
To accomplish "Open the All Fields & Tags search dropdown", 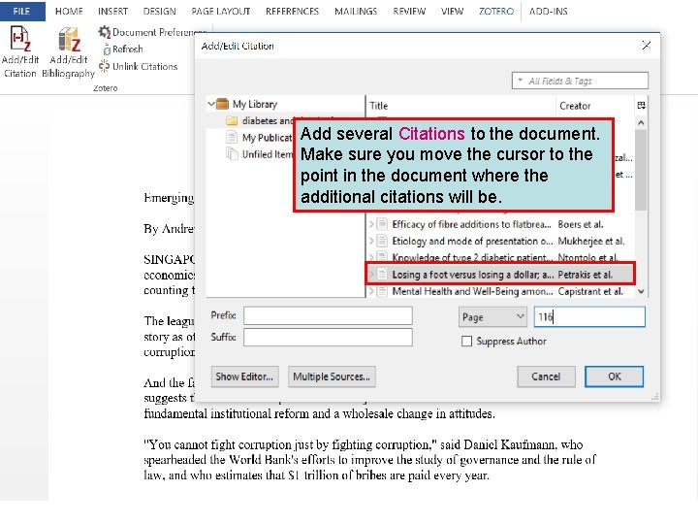I will pos(520,81).
